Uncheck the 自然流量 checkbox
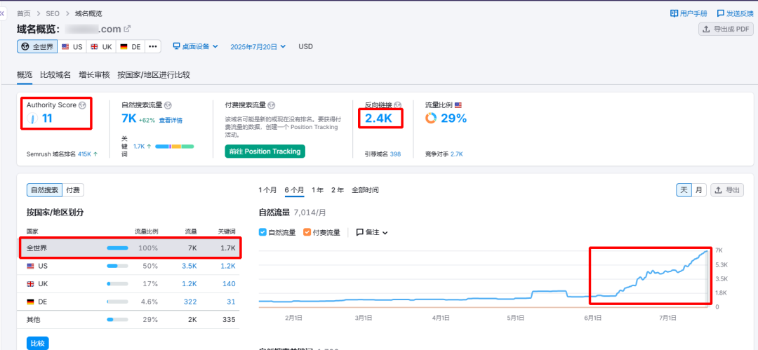 tap(262, 232)
